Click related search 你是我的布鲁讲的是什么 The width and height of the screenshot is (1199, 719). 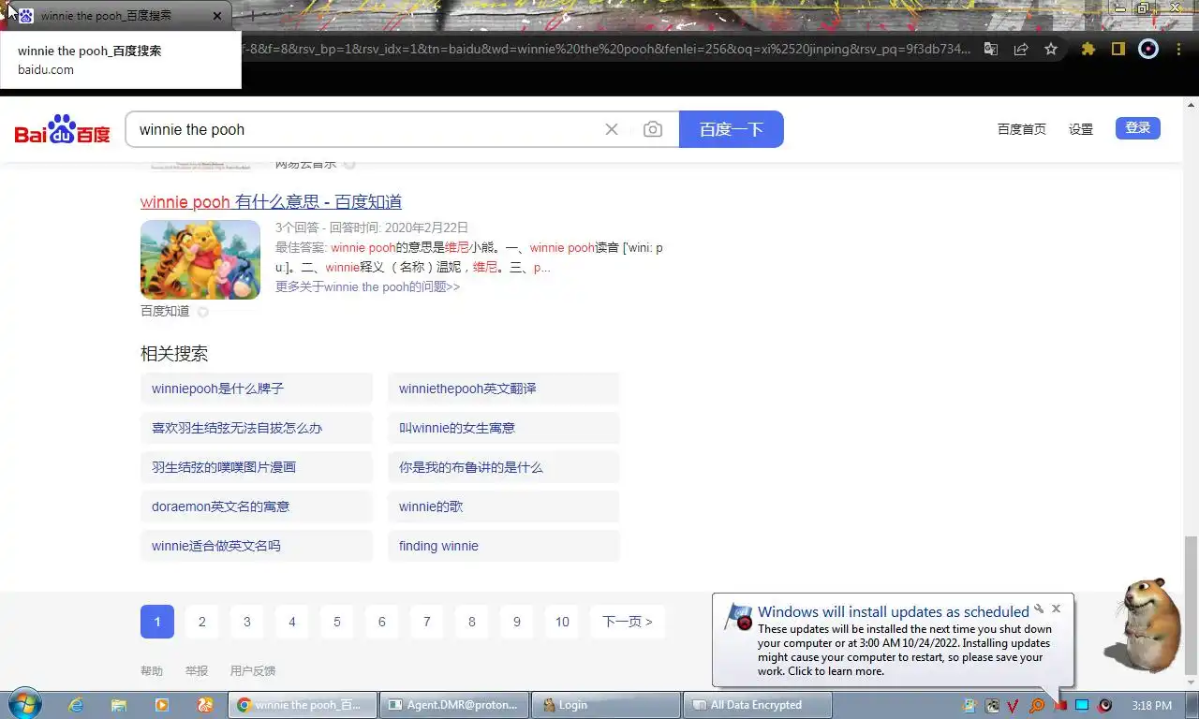tap(504, 467)
